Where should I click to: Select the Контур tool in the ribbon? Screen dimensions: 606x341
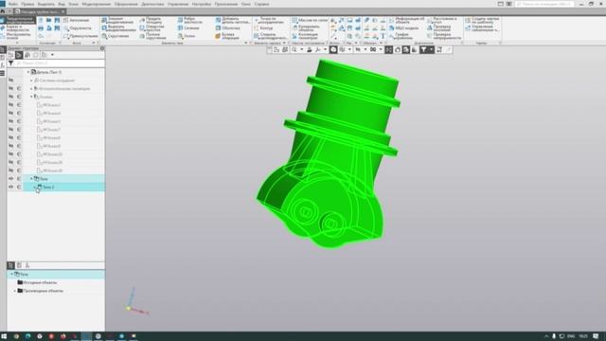coord(263,28)
